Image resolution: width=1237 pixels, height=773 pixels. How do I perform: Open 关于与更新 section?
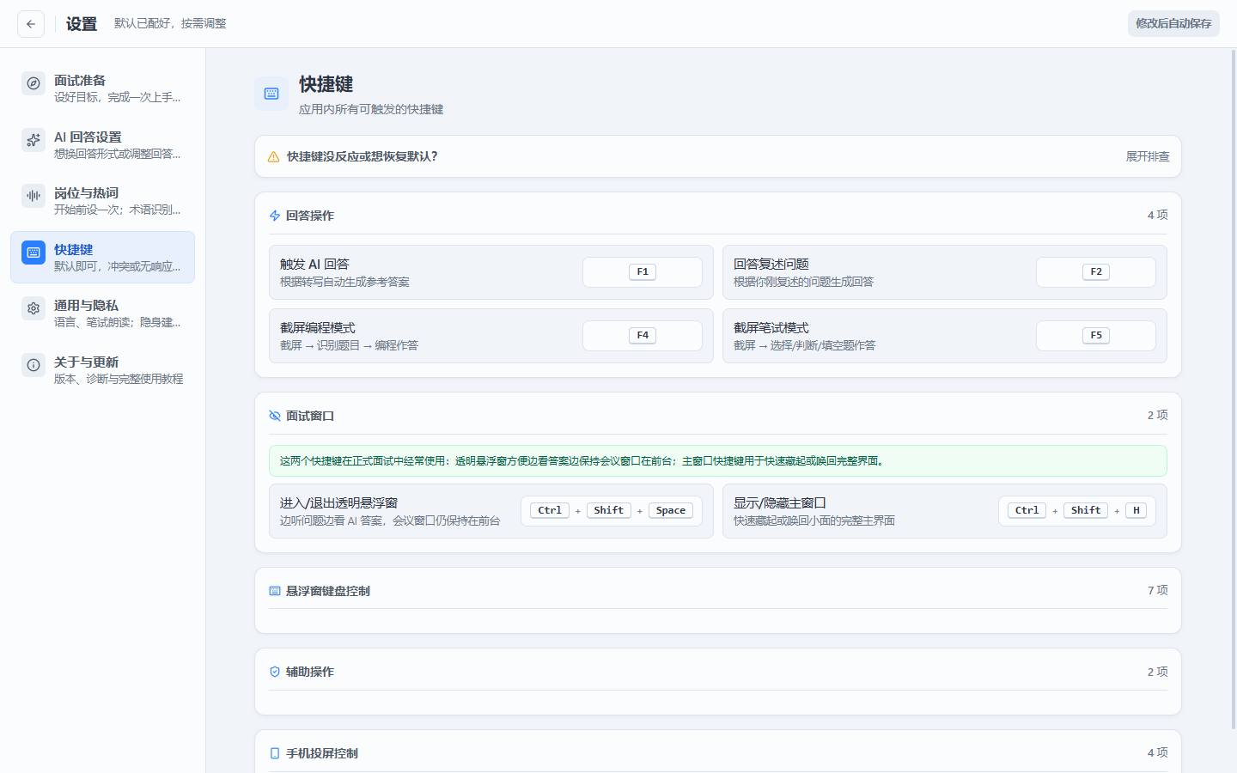[x=102, y=369]
